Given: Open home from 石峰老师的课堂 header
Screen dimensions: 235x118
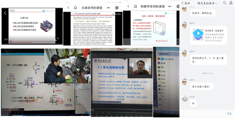Looking at the screenshot, I should pyautogui.click(x=75, y=8).
